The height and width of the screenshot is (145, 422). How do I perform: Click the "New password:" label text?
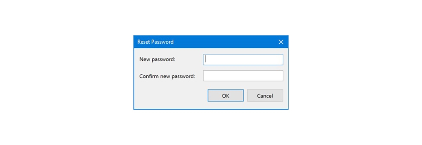pyautogui.click(x=157, y=59)
